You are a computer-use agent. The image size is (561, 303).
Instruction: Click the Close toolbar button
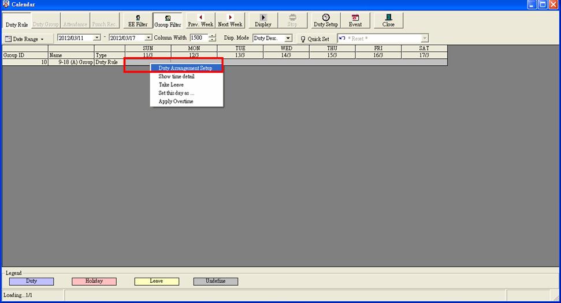coord(388,21)
